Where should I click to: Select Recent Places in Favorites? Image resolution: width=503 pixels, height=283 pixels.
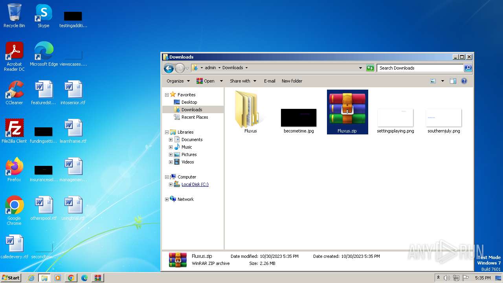point(191,117)
